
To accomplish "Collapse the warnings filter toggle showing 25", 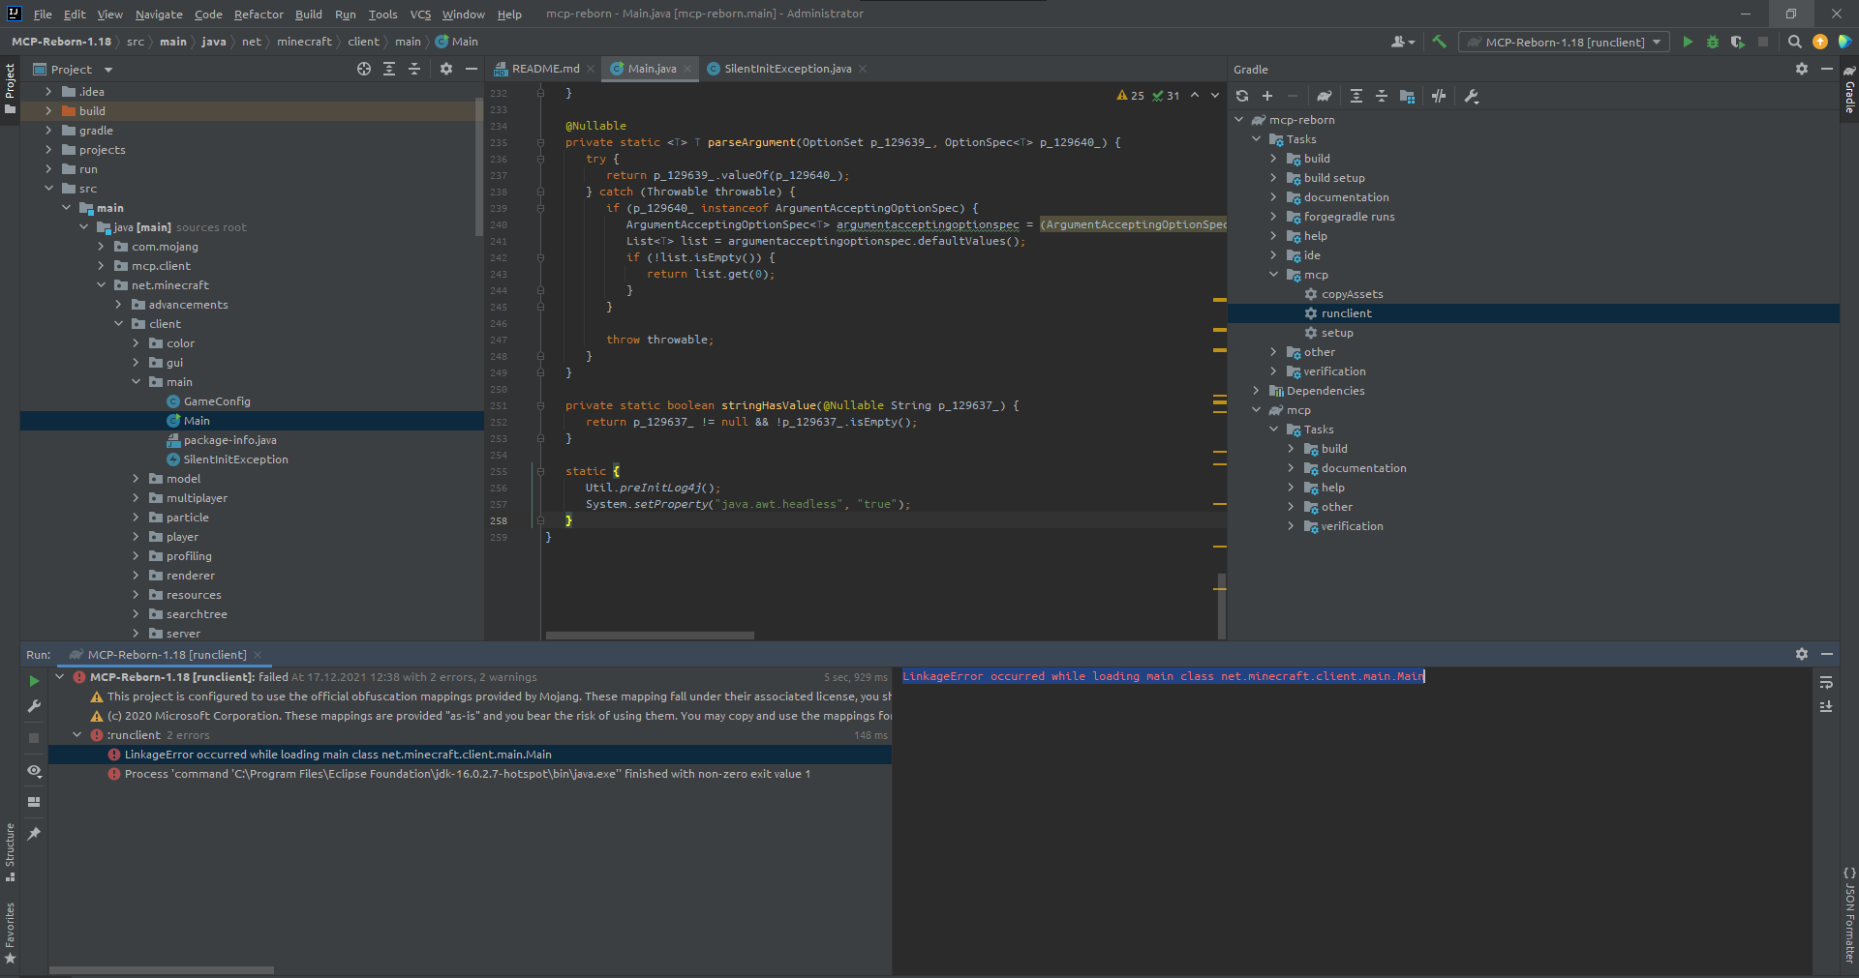I will (x=1131, y=96).
